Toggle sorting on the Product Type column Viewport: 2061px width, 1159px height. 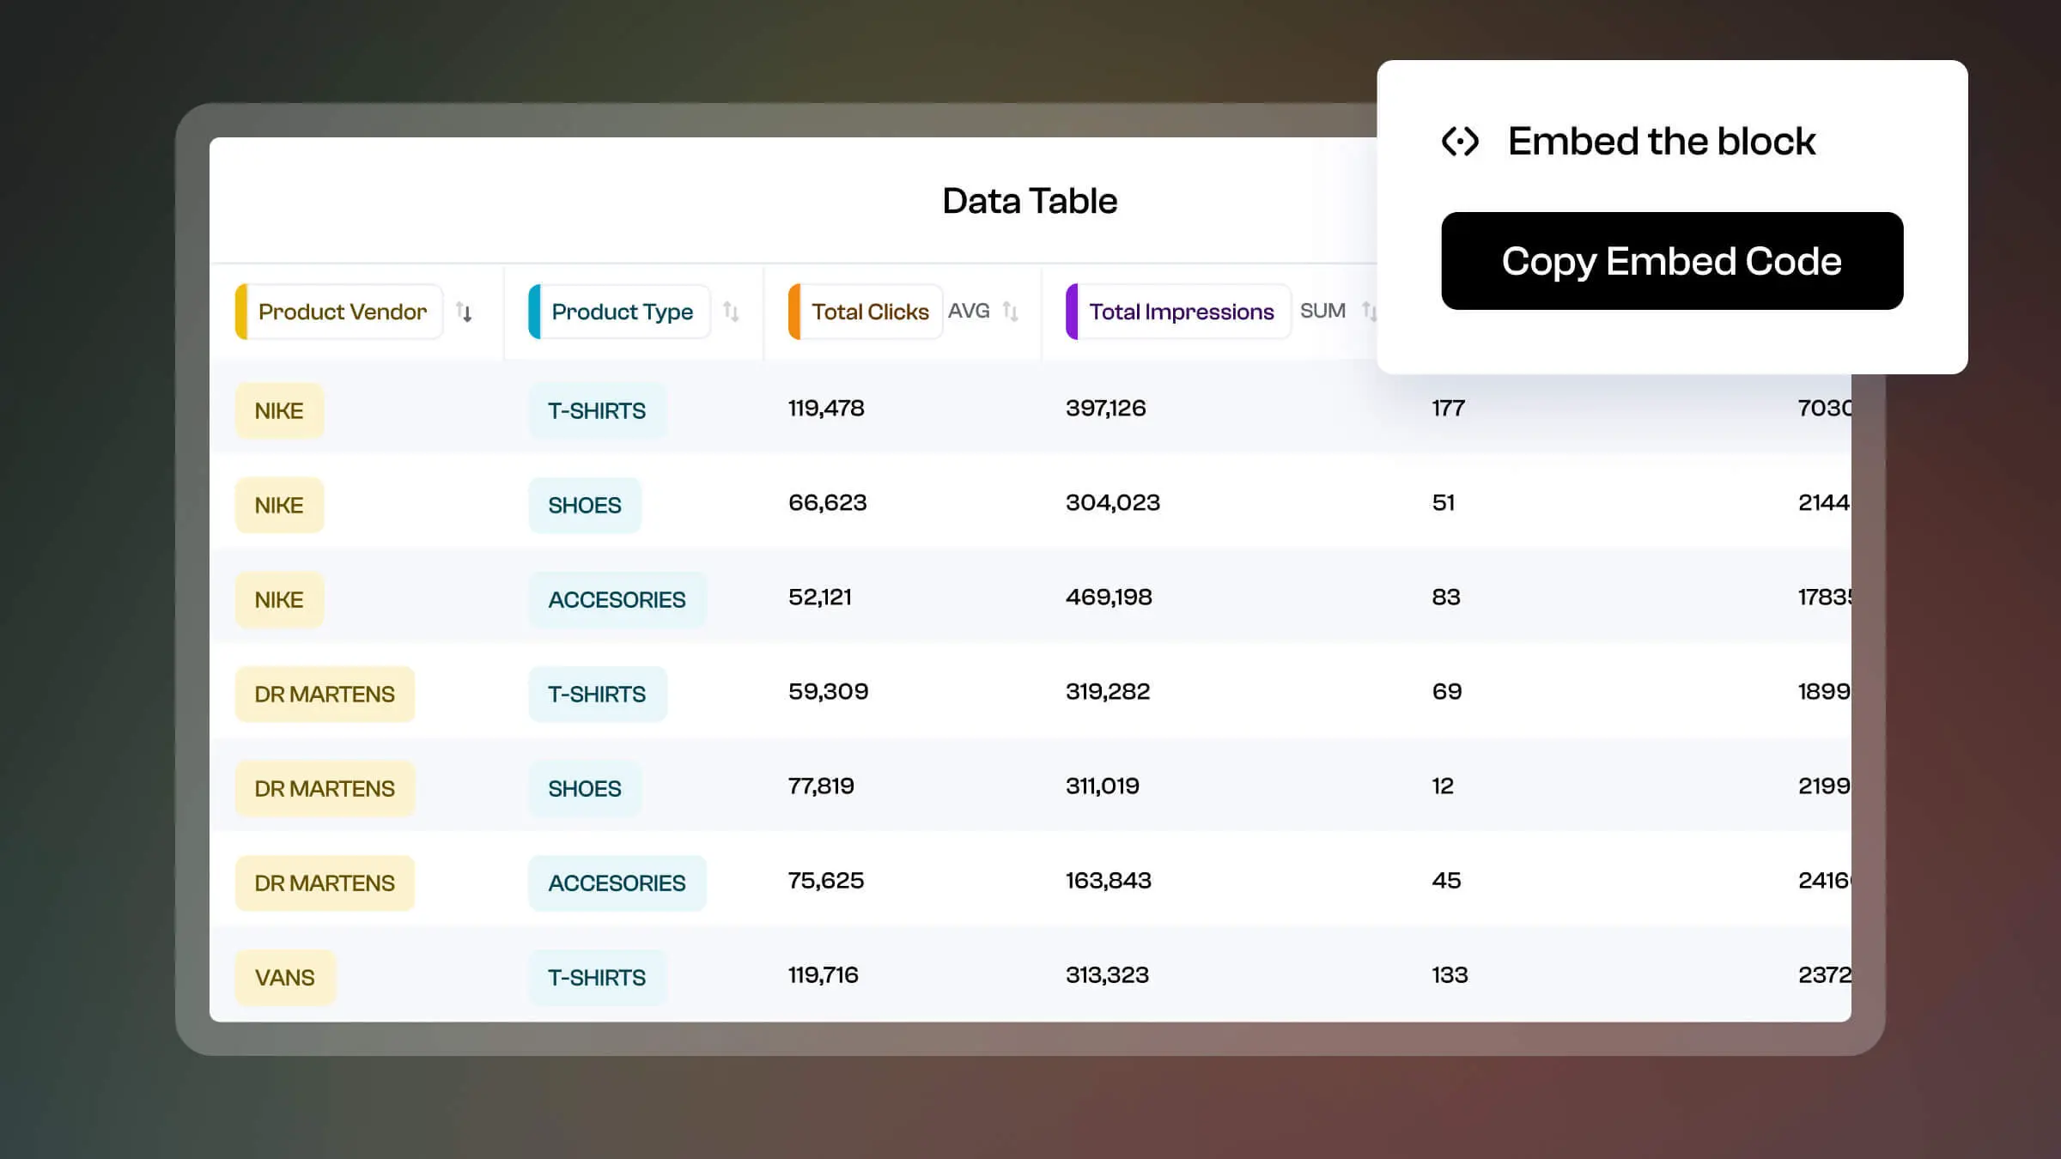pos(732,313)
